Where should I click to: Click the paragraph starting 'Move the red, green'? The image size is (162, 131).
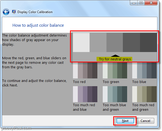[x=34, y=63]
